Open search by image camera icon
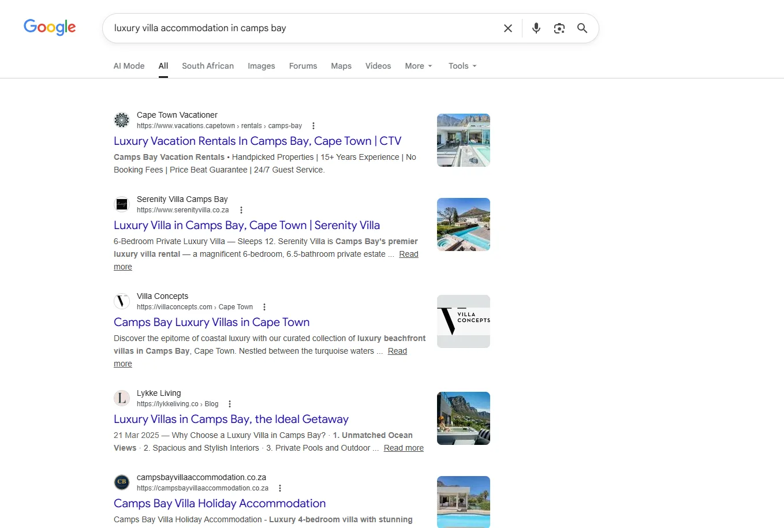The height and width of the screenshot is (528, 784). (559, 28)
